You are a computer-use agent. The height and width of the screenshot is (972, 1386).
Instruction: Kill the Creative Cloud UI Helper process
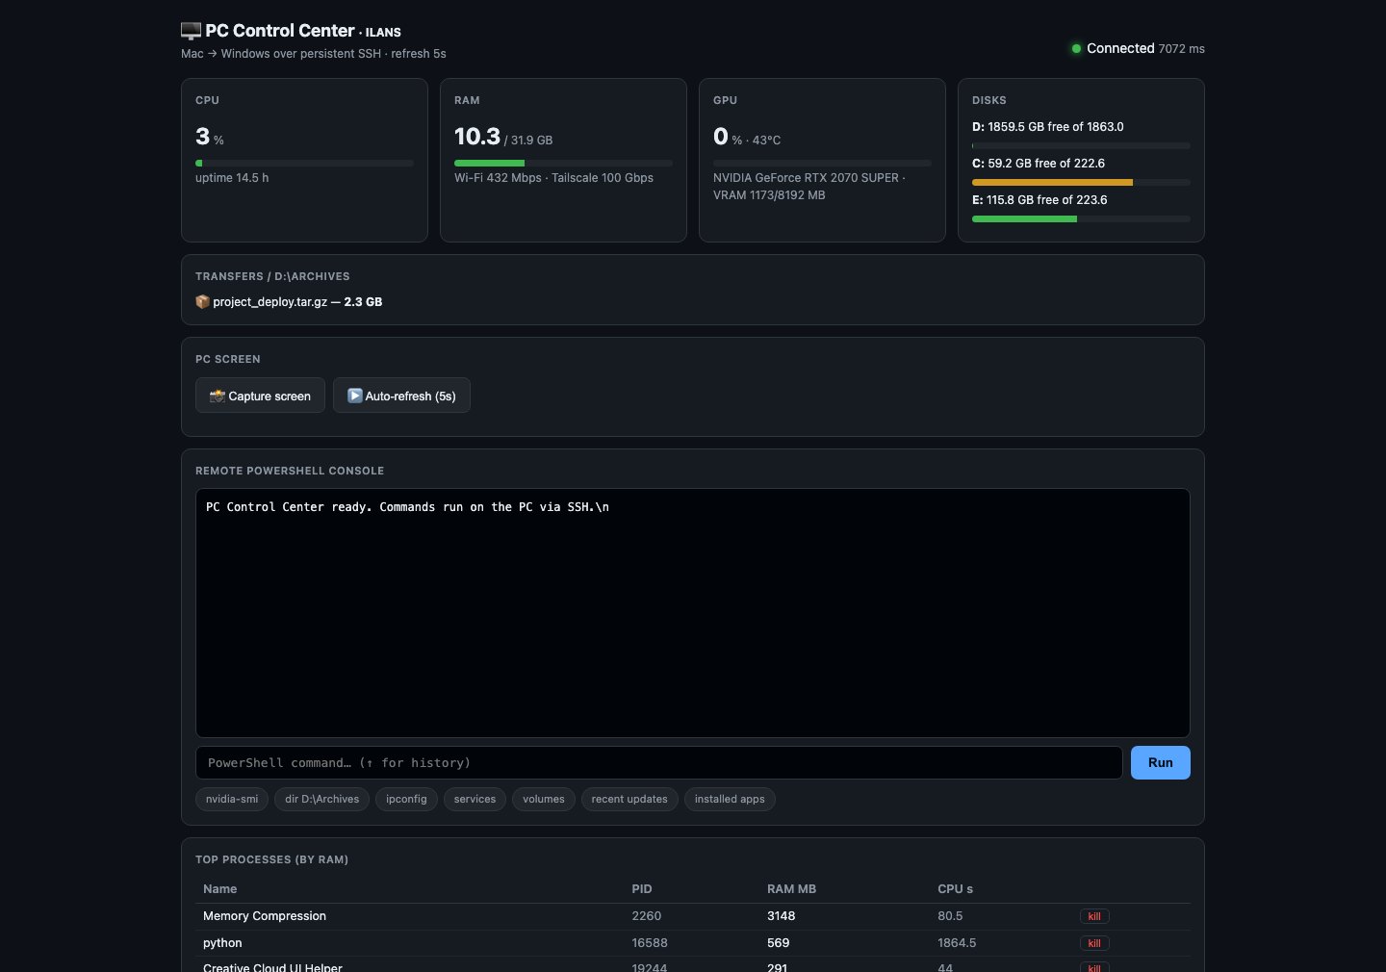point(1094,967)
